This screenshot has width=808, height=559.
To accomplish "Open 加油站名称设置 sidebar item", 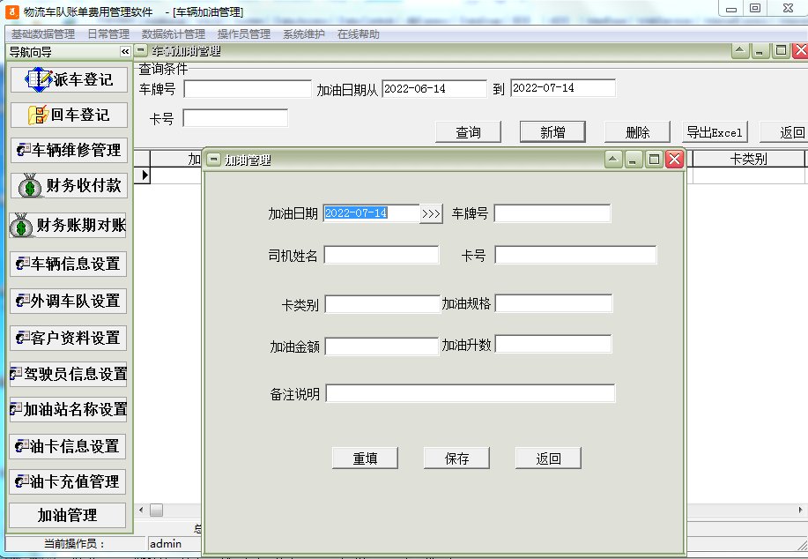I will [68, 409].
